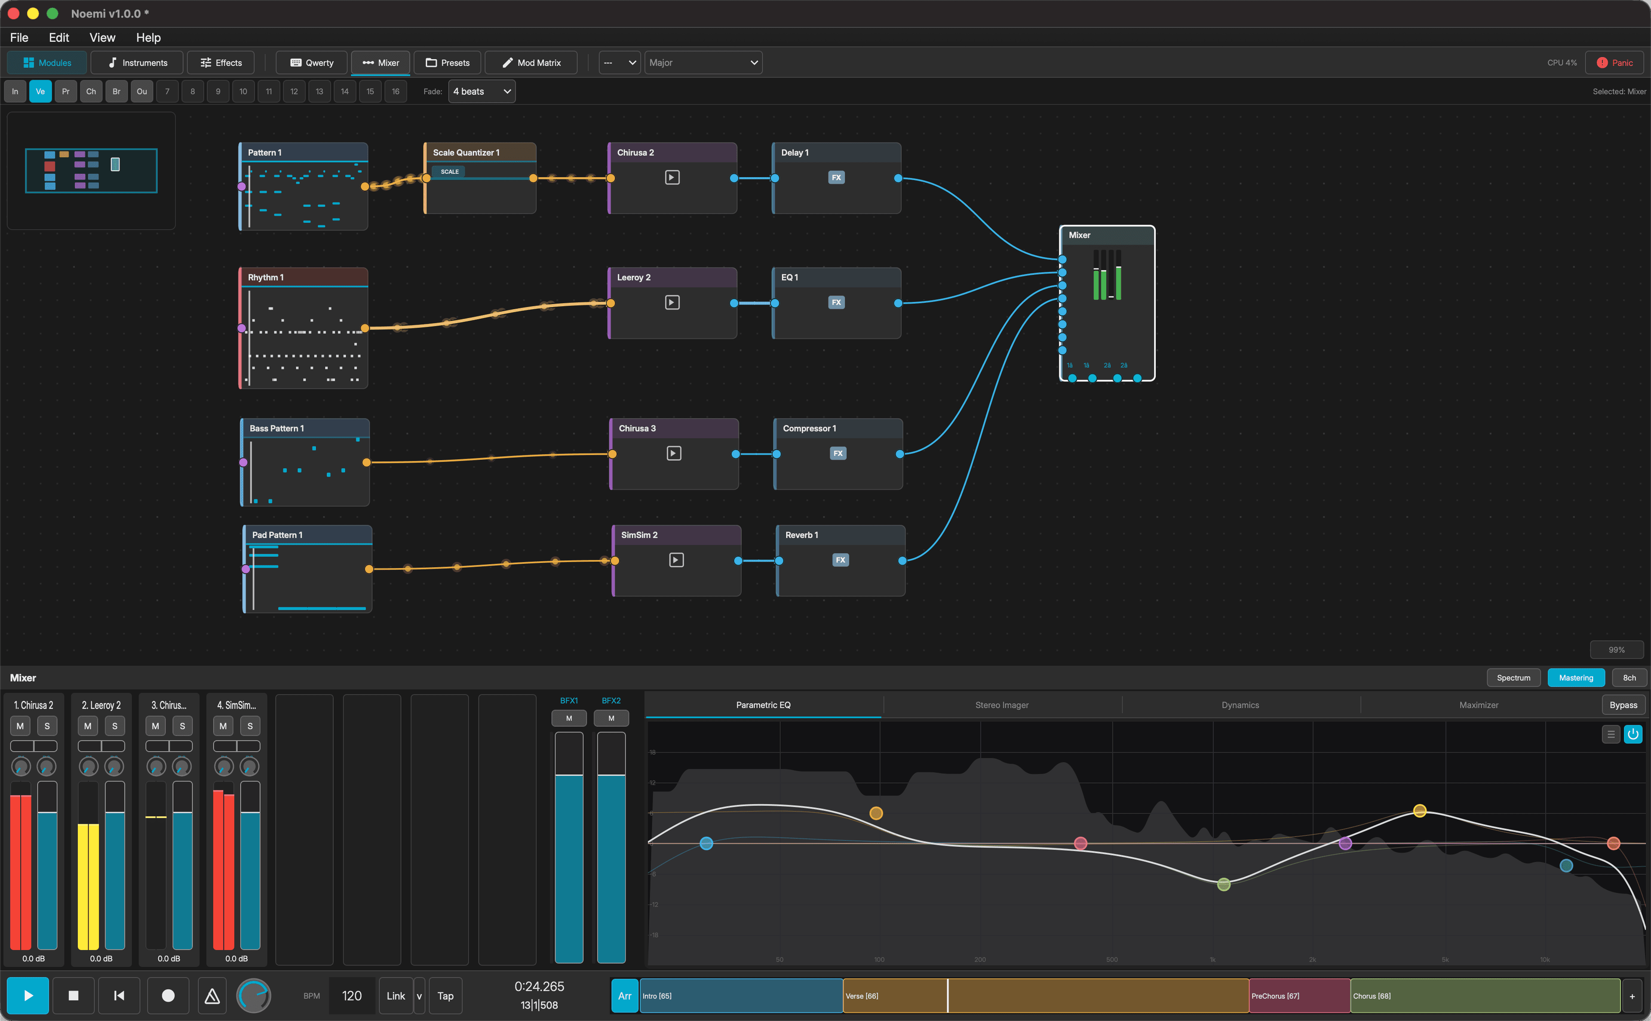
Task: Solo the 4. SimSim... channel
Action: pos(250,726)
